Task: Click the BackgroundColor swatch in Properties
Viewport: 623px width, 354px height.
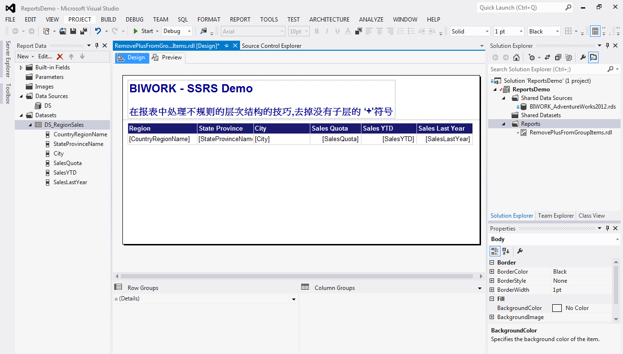Action: click(557, 308)
